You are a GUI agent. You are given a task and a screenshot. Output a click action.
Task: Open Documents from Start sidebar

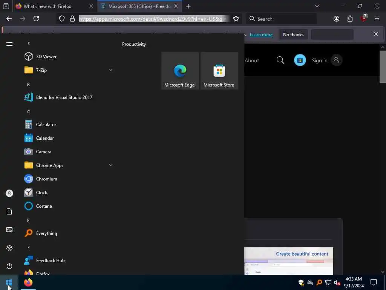[9, 211]
